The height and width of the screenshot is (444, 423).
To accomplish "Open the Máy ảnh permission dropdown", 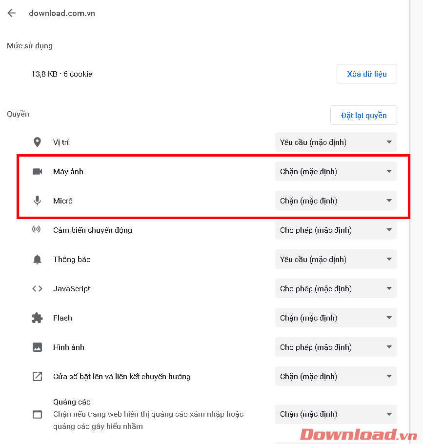I will (x=336, y=171).
